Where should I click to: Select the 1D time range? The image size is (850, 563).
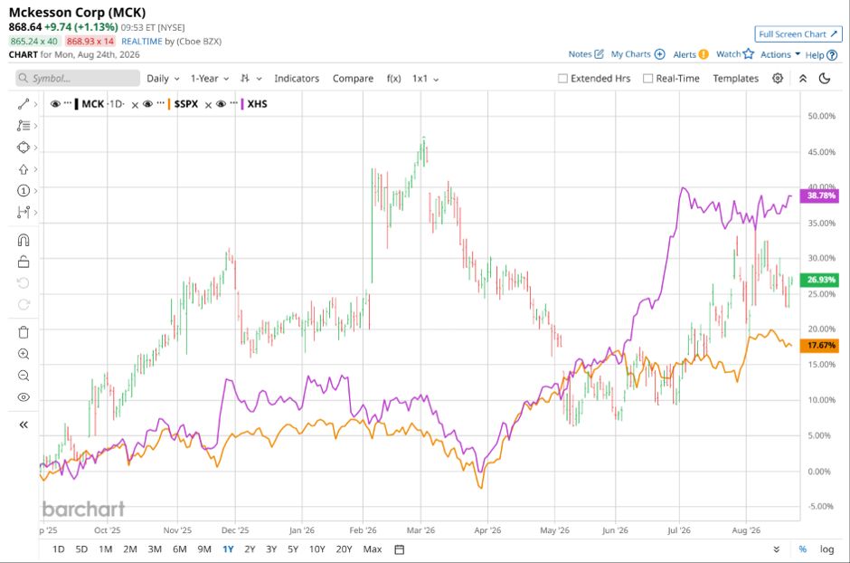pyautogui.click(x=59, y=549)
